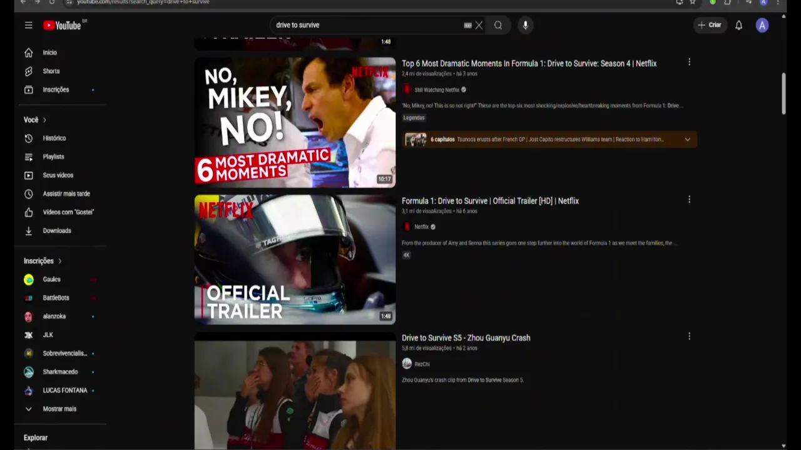The width and height of the screenshot is (801, 450).
Task: Expand the Você section
Action: [35, 119]
